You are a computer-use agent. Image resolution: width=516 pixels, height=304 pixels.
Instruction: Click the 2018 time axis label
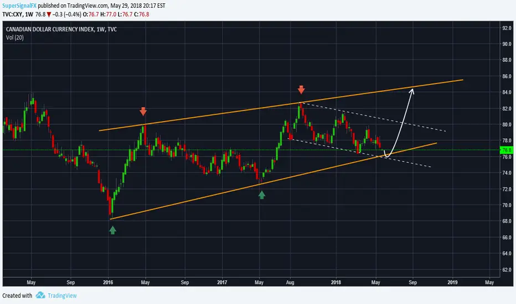pos(336,282)
